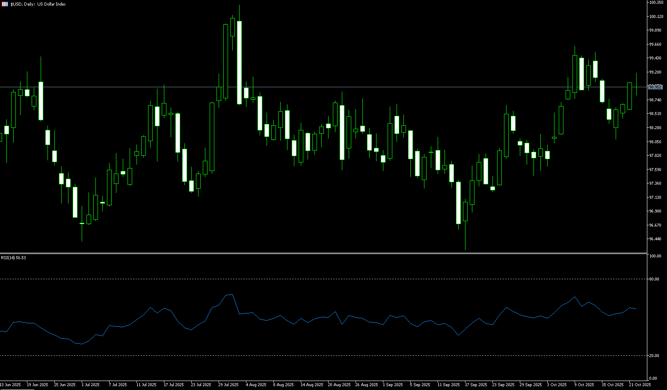The image size is (667, 390).
Task: Click the RSI 20.00 level label
Action: (x=654, y=356)
